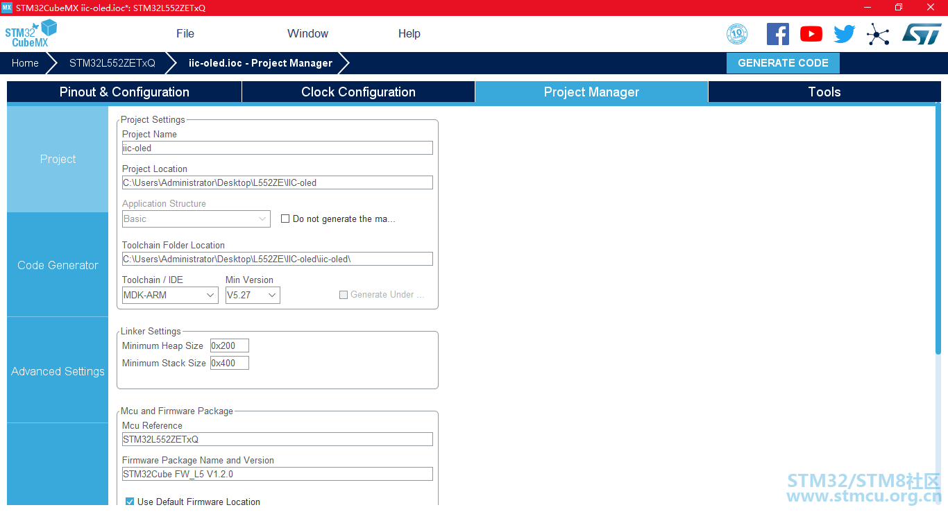Click 'iic-oled.ioc - Project Manager' breadcrumb
The image size is (948, 512).
click(x=260, y=63)
